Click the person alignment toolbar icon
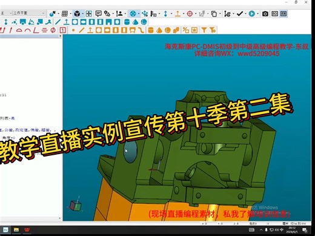 (x=119, y=14)
